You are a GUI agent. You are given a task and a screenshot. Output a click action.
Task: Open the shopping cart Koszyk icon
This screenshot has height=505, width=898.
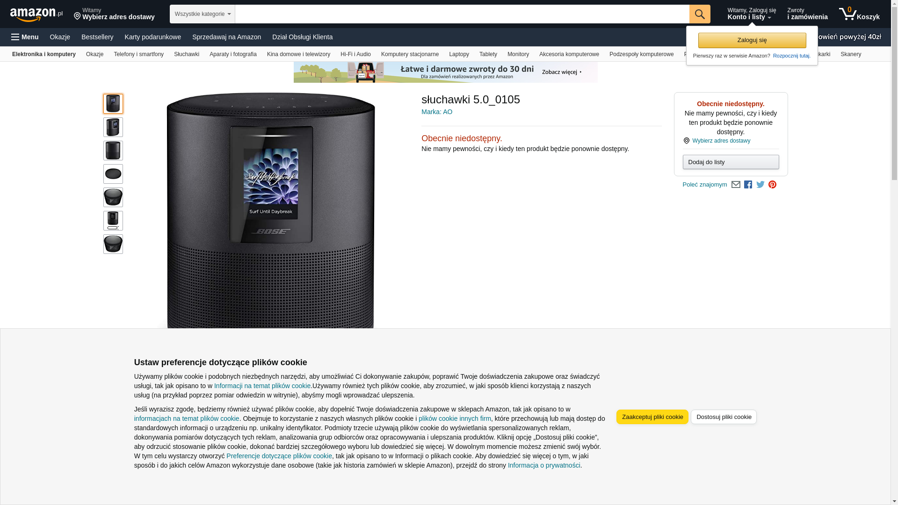(x=859, y=14)
